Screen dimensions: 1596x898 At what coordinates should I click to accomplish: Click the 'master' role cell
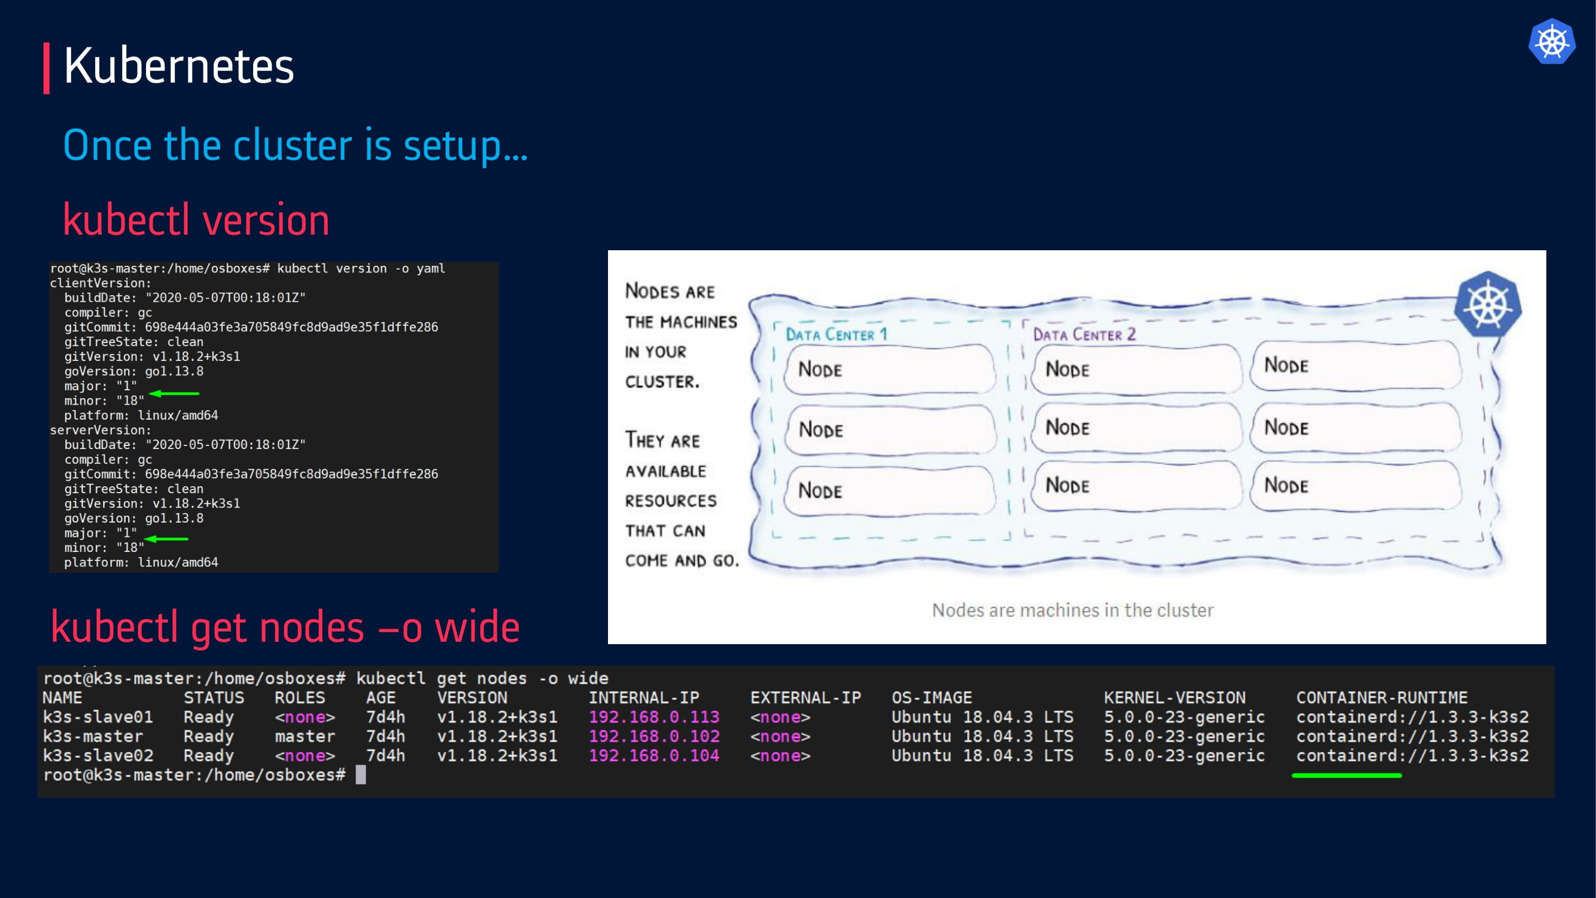coord(305,736)
